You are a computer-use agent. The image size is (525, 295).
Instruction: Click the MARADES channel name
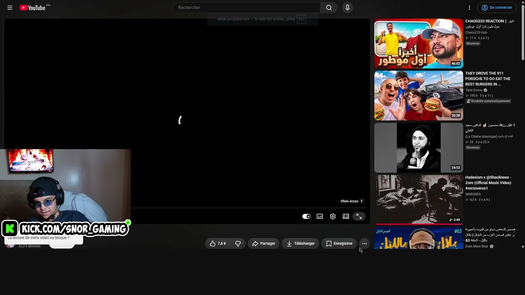473,194
